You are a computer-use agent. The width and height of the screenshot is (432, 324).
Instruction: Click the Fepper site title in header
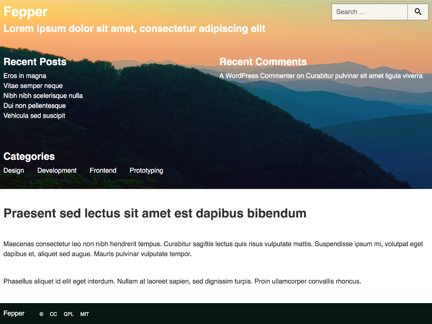tap(25, 12)
